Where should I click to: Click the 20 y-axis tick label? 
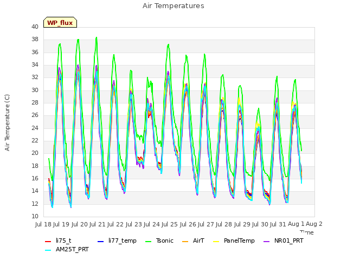pos(35,153)
